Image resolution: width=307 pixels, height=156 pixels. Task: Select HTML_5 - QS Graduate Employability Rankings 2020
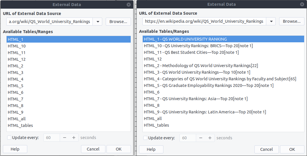[x=223, y=85]
